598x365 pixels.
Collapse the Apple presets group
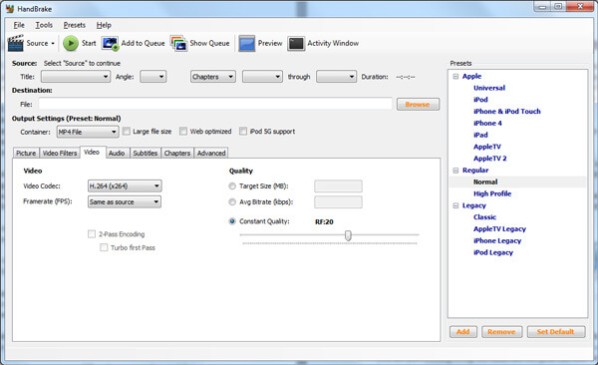click(455, 77)
